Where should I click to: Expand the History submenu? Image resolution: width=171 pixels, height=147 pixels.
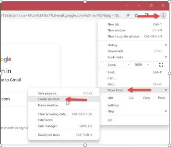coord(134,45)
